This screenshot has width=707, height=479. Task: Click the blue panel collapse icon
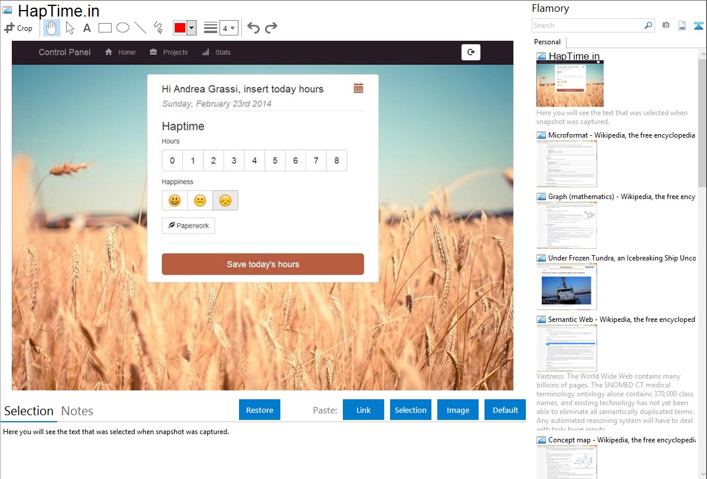[x=698, y=25]
